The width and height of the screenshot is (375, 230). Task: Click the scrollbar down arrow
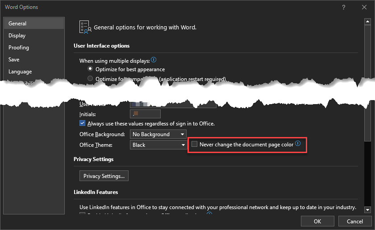click(367, 210)
